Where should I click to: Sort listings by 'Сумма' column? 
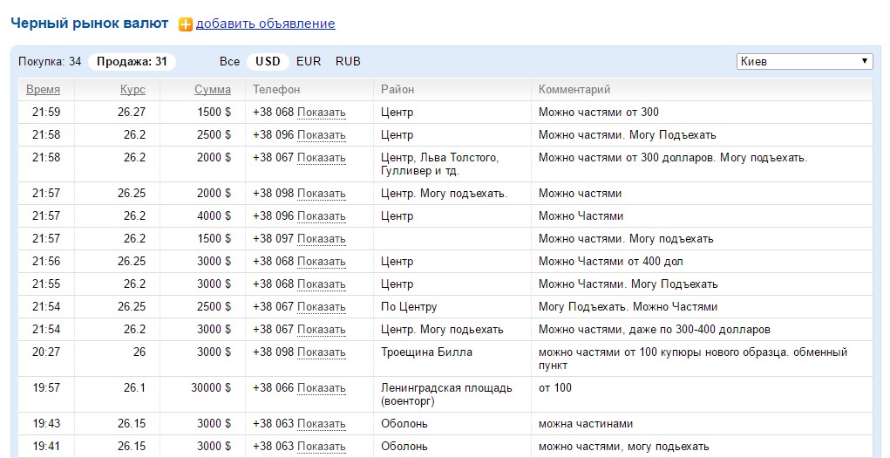point(213,89)
